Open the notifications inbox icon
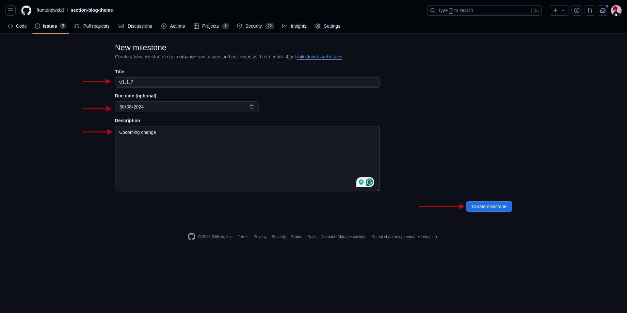The width and height of the screenshot is (627, 313). [x=603, y=10]
